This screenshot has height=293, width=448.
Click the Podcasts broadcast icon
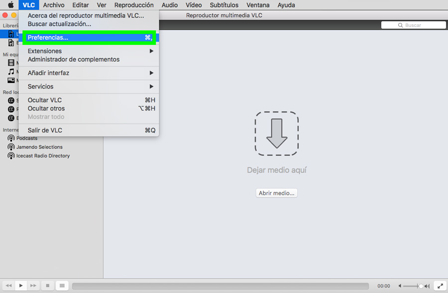pyautogui.click(x=11, y=139)
